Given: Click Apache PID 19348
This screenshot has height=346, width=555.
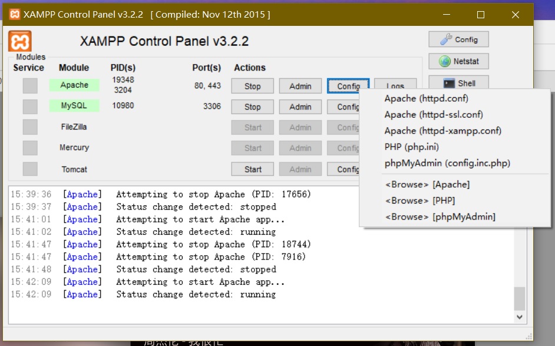Looking at the screenshot, I should tap(123, 80).
